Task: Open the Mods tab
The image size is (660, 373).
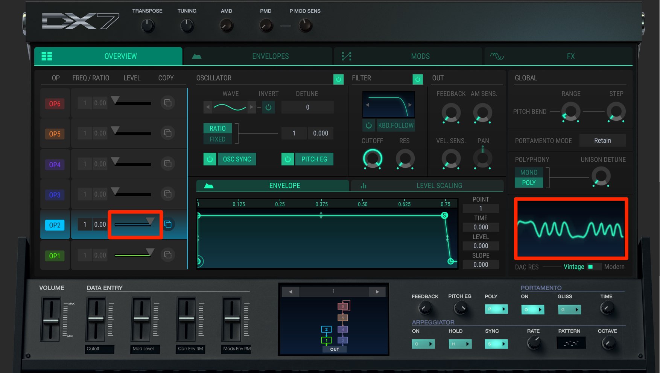Action: (408, 56)
